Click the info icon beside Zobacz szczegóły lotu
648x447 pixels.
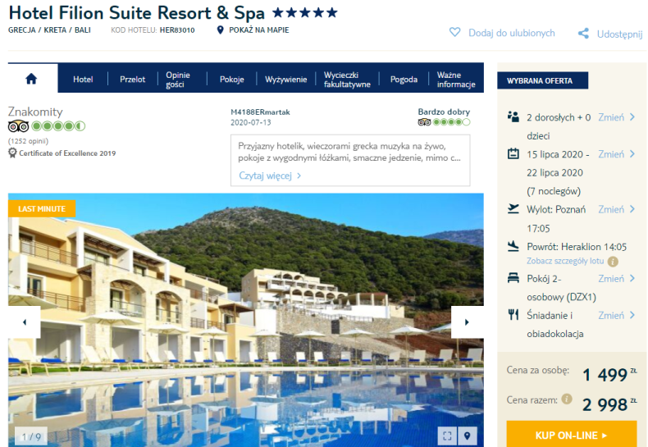(x=614, y=262)
